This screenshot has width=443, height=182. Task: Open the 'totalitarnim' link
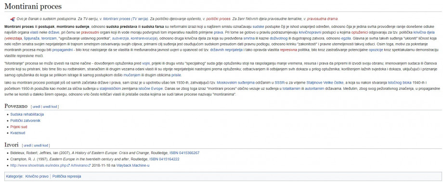(x=292, y=88)
